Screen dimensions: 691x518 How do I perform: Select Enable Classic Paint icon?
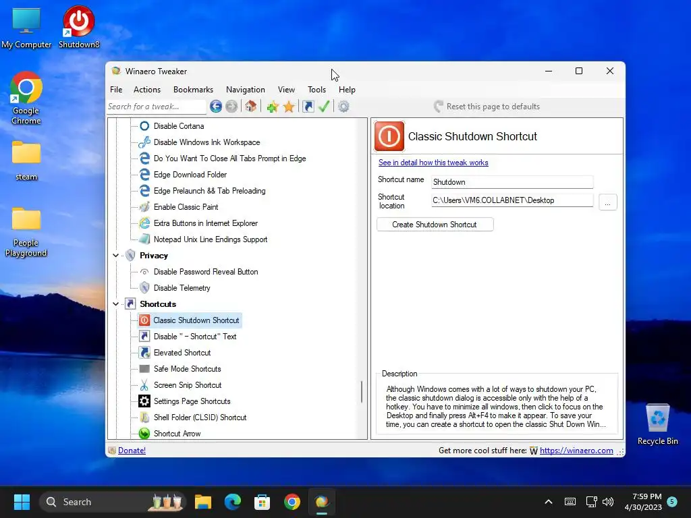click(144, 207)
